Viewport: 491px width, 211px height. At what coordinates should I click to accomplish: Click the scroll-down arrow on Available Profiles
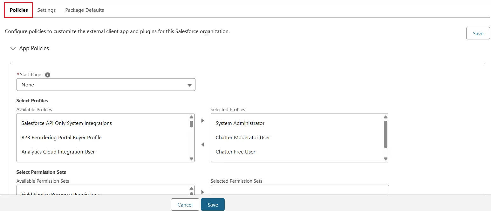click(191, 159)
